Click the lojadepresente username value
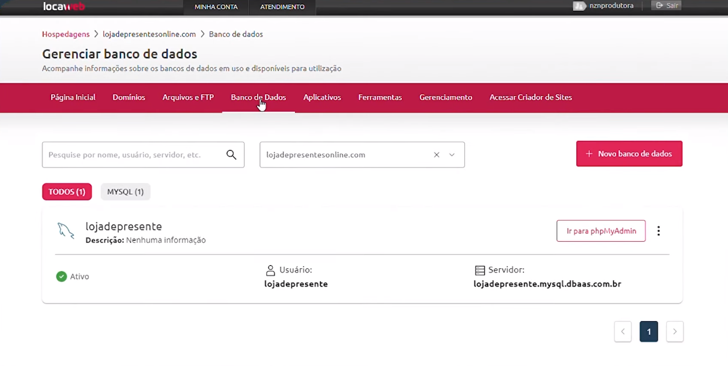 tap(296, 284)
